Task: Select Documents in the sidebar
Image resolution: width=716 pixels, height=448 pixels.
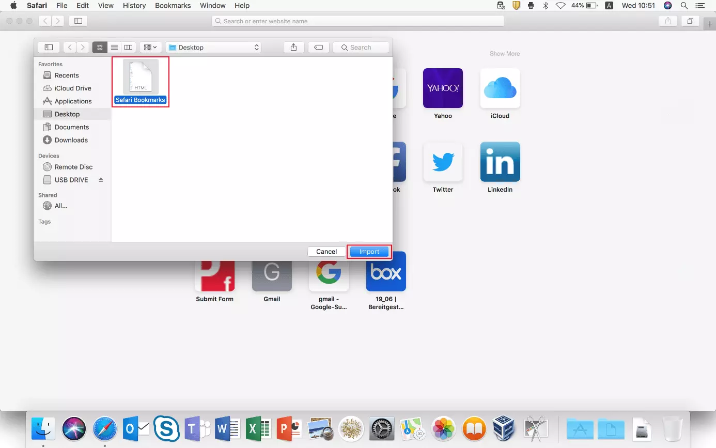Action: point(72,127)
